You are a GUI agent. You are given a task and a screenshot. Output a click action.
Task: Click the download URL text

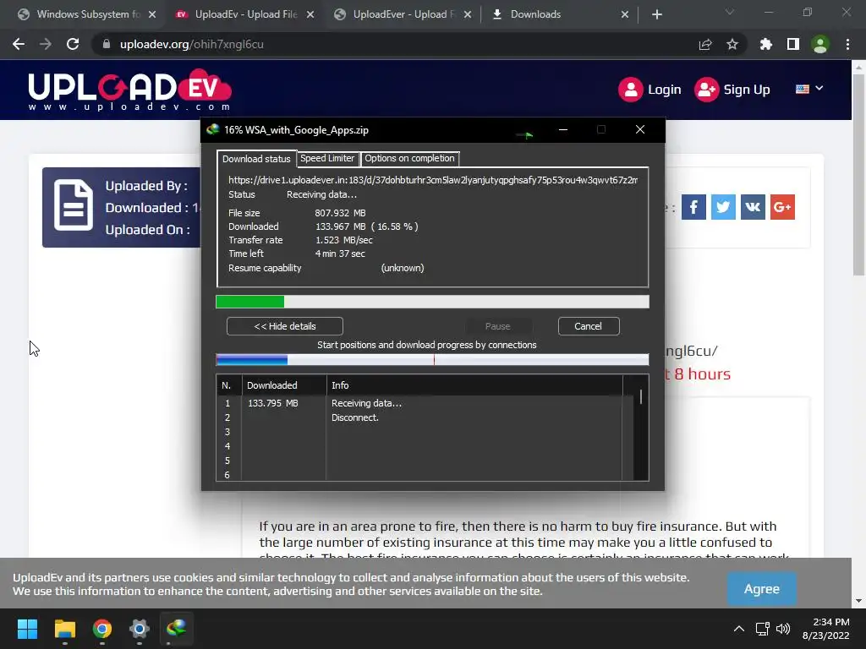pos(433,180)
